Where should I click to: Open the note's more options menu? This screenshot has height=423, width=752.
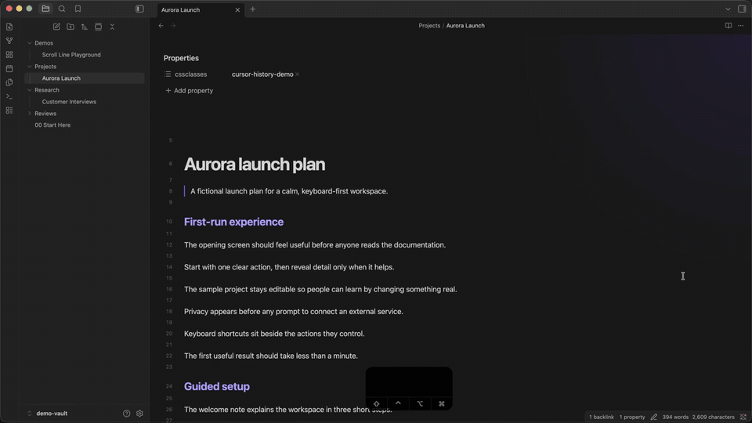coord(741,26)
